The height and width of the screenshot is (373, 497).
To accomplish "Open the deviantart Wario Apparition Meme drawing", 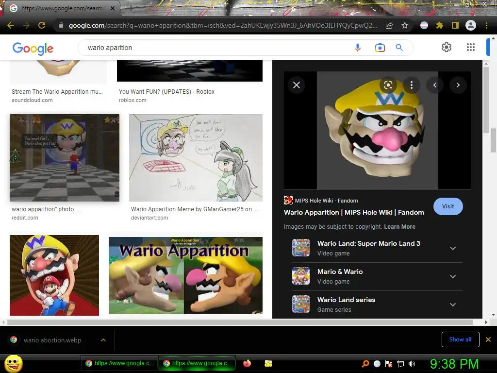I will click(x=196, y=158).
